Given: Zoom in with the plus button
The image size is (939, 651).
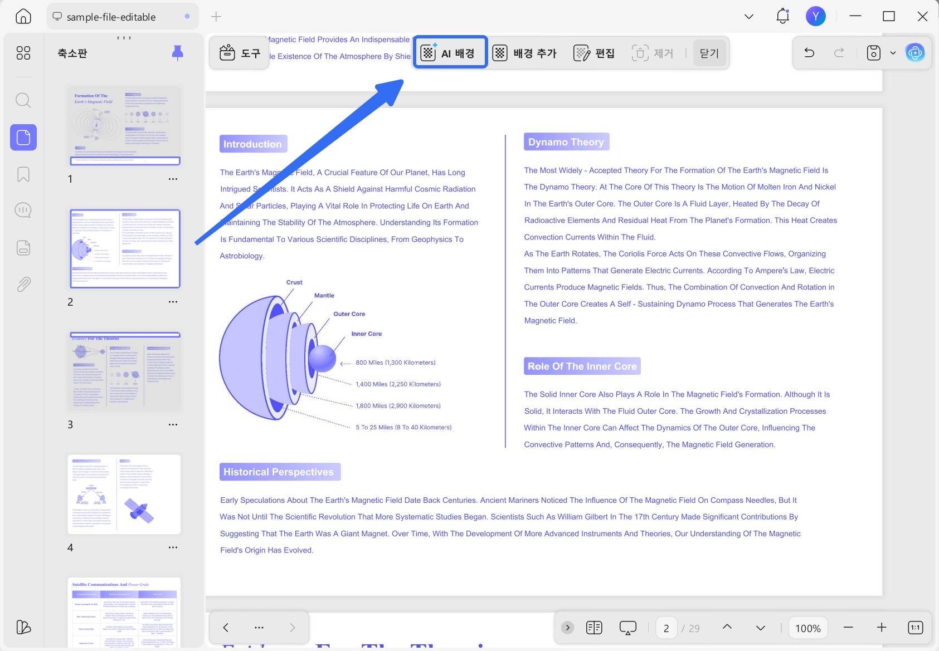Looking at the screenshot, I should click(882, 628).
